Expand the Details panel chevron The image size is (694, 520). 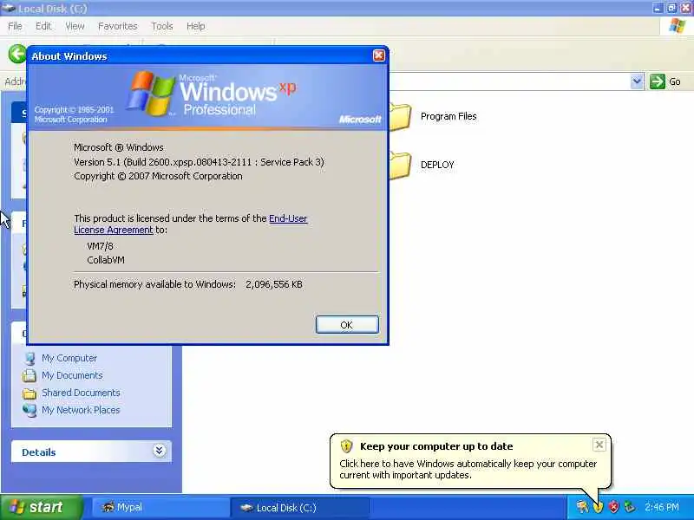(160, 451)
